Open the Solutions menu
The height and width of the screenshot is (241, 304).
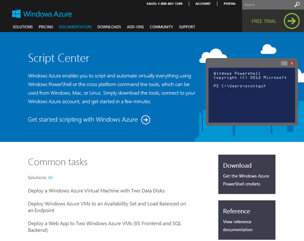coord(23,27)
